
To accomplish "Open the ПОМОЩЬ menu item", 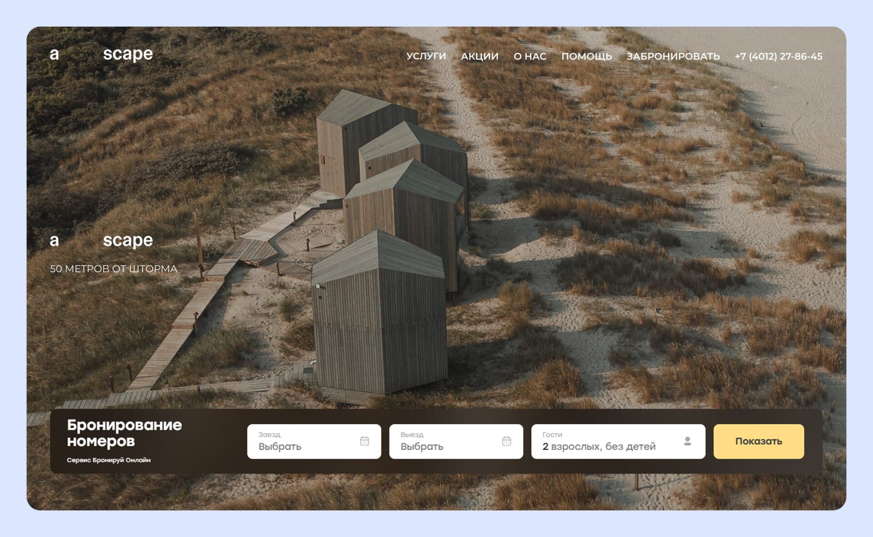I will click(587, 56).
